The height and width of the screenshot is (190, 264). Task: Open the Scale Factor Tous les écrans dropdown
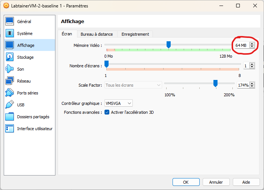pos(133,85)
